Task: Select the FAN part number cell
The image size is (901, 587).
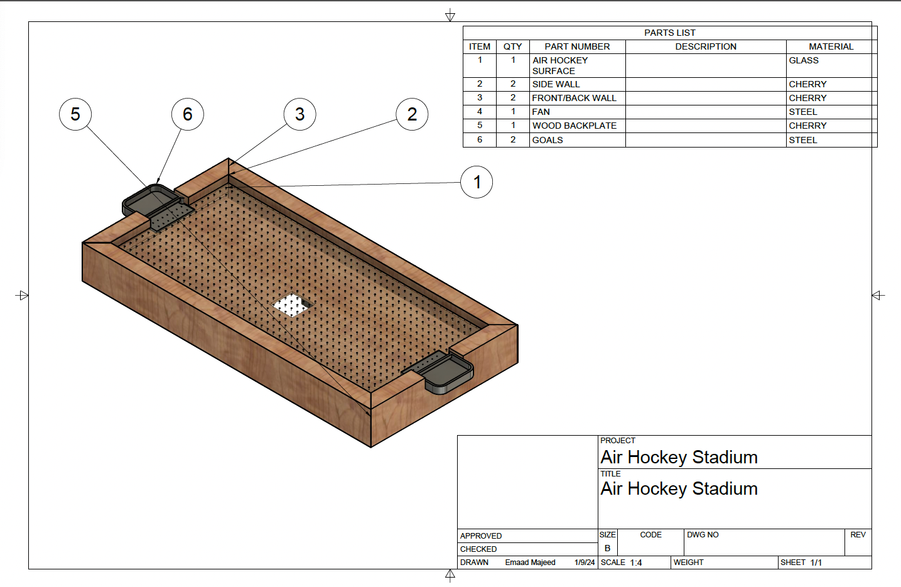Action: pyautogui.click(x=578, y=112)
